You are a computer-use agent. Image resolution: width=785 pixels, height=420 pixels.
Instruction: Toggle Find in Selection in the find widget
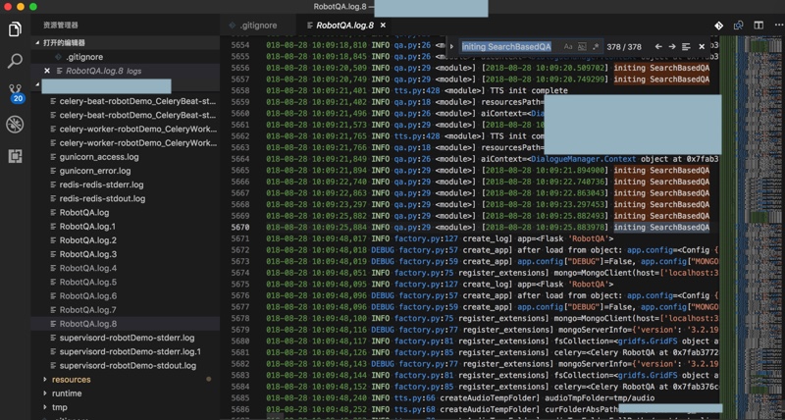pyautogui.click(x=686, y=46)
